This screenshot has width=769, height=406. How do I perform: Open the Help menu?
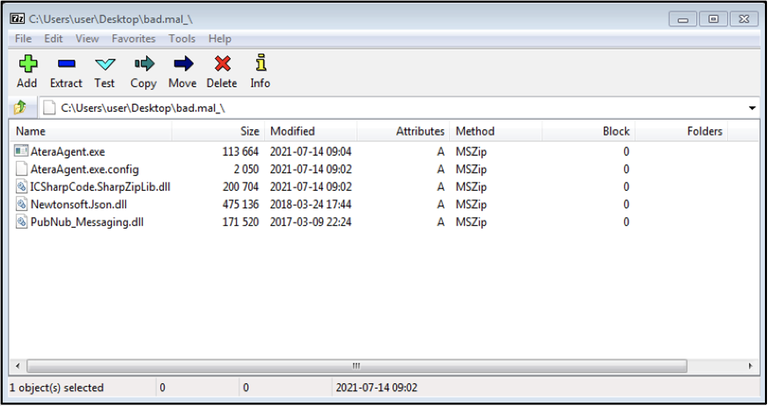tap(220, 39)
